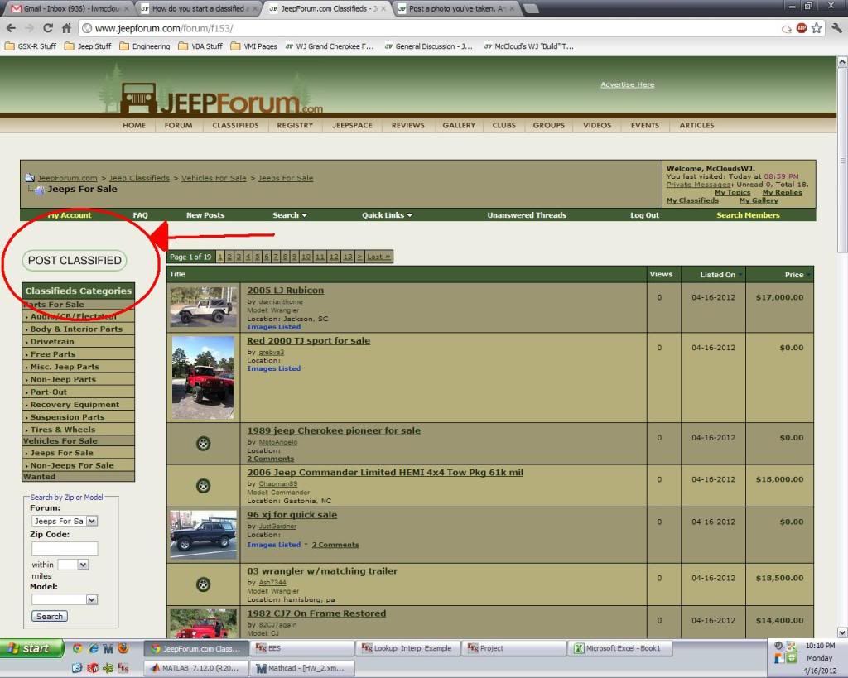Go to the browser home page icon
The image size is (848, 678).
pyautogui.click(x=66, y=28)
